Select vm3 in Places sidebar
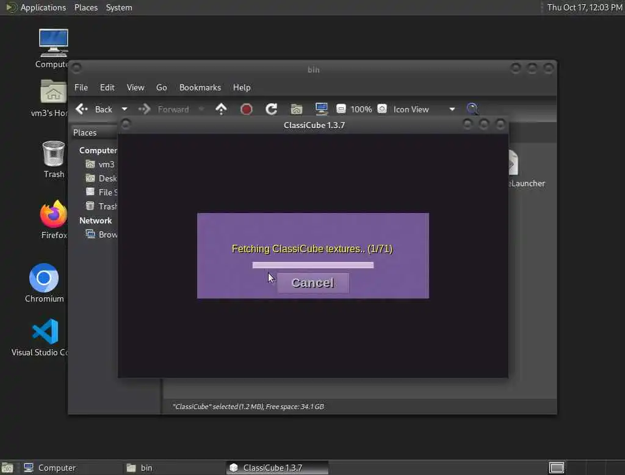Image resolution: width=625 pixels, height=475 pixels. pyautogui.click(x=101, y=164)
